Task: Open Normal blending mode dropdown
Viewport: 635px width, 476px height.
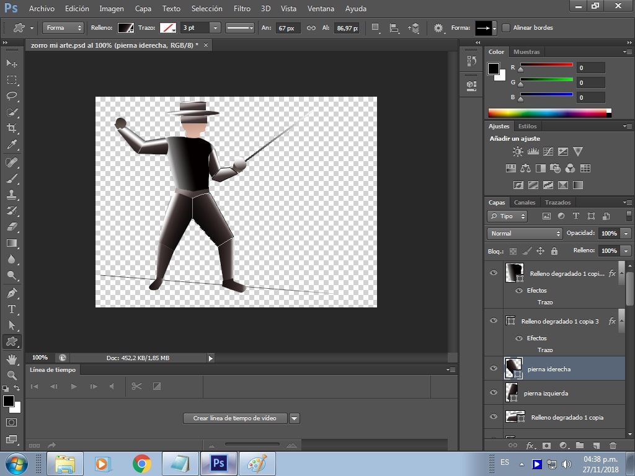Action: [525, 234]
